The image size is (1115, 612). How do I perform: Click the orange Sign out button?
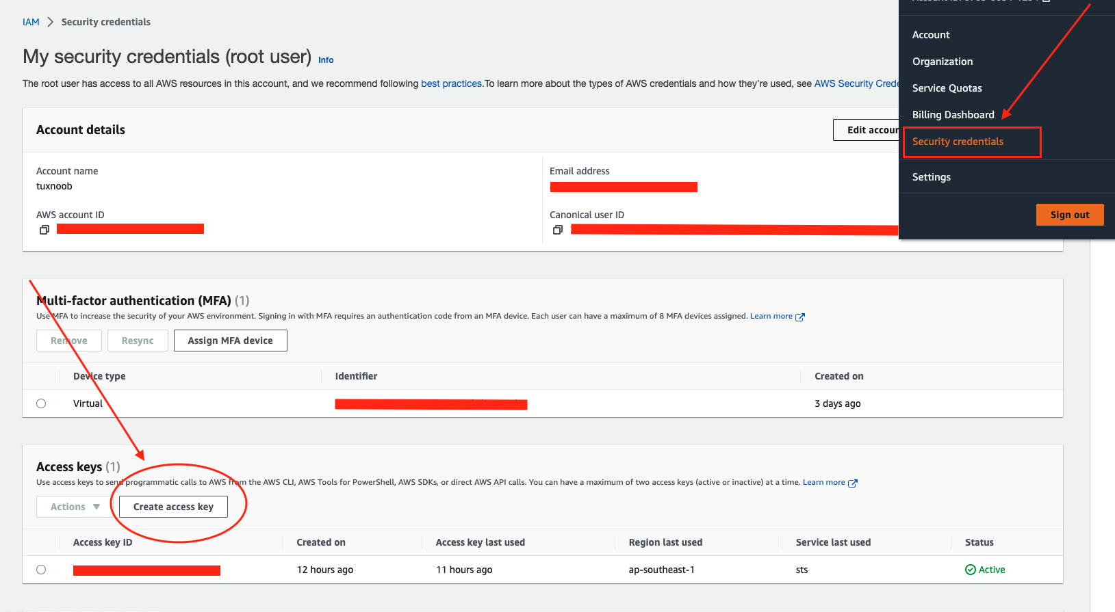[1069, 215]
